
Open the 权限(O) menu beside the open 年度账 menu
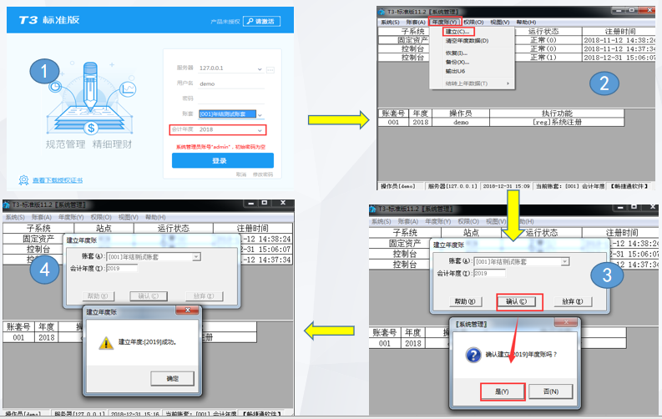click(473, 22)
